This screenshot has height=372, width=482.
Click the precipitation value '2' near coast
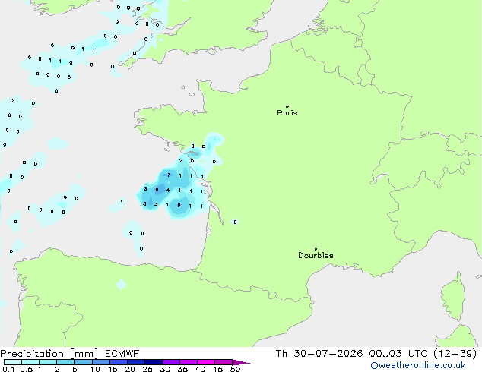[x=181, y=160]
